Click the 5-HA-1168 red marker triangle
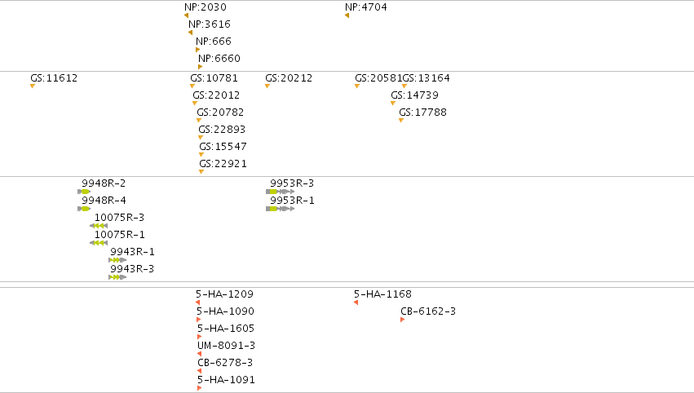Viewport: 694px width, 393px height. [x=356, y=302]
